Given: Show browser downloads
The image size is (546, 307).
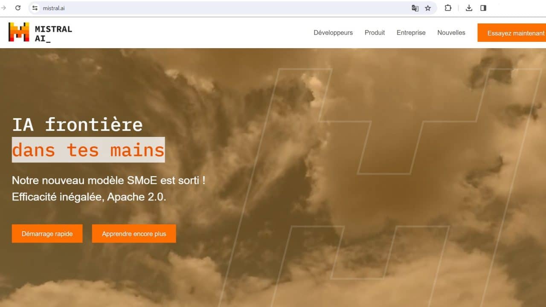Looking at the screenshot, I should [x=469, y=8].
